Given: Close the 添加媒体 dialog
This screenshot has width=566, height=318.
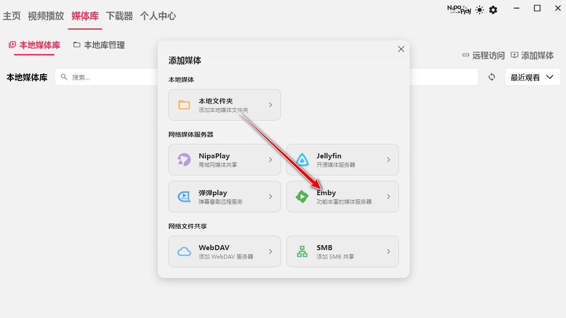Looking at the screenshot, I should (401, 49).
